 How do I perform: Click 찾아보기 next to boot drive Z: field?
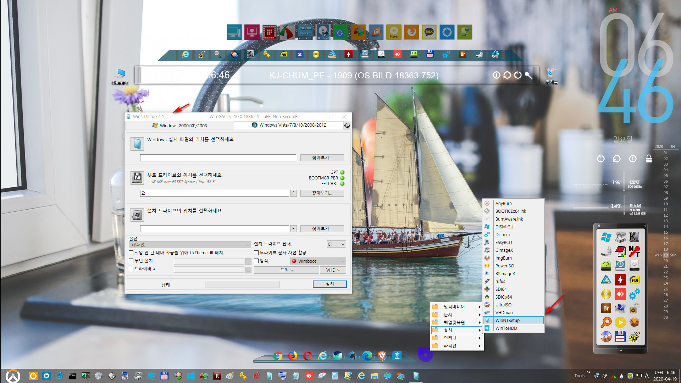[322, 193]
